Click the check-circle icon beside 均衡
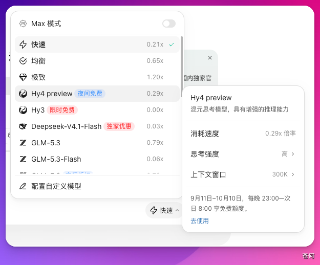 23,61
